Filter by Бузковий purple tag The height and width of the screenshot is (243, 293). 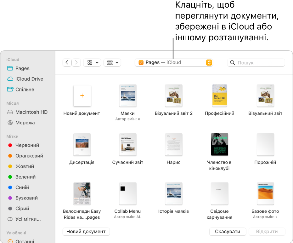tap(23, 198)
